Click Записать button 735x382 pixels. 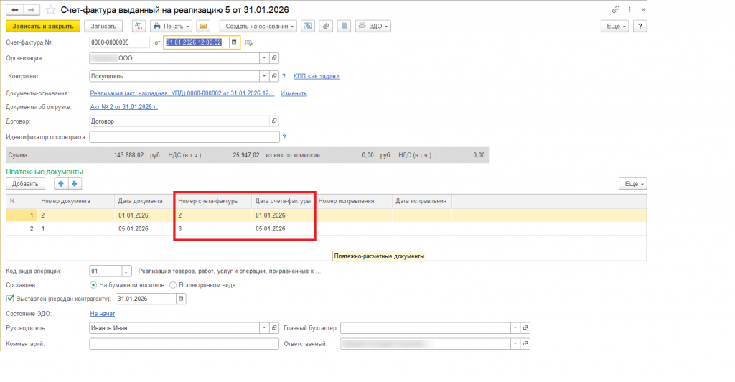click(x=103, y=27)
